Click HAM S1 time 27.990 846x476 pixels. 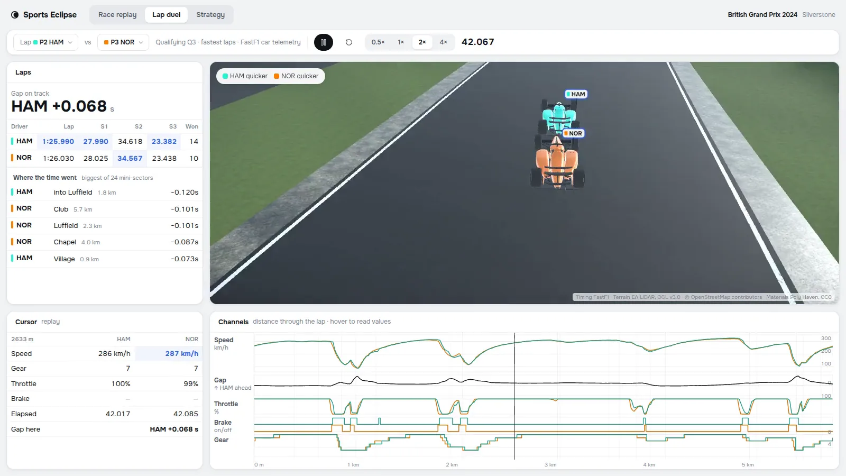96,142
